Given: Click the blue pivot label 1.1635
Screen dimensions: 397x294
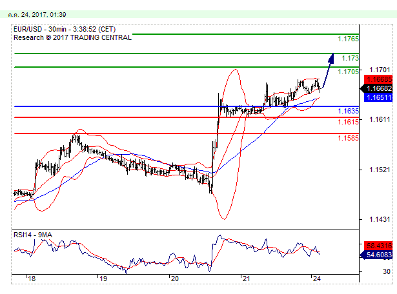Looking at the screenshot, I should [348, 111].
